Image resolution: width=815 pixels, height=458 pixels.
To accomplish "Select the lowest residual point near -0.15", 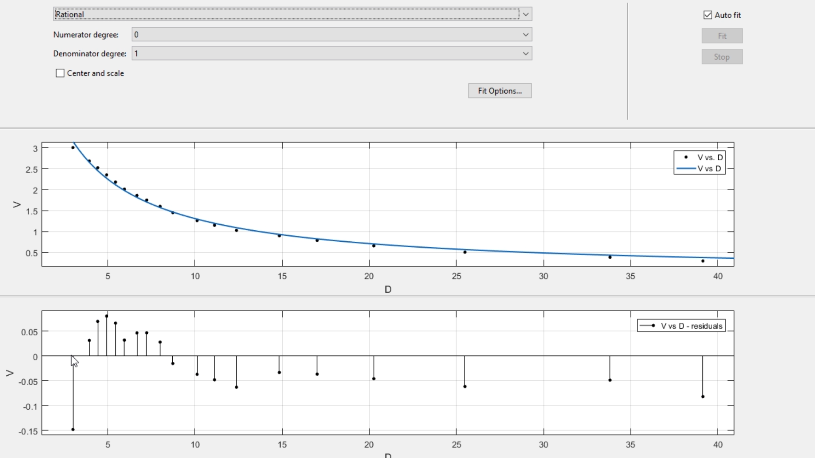I will point(73,430).
